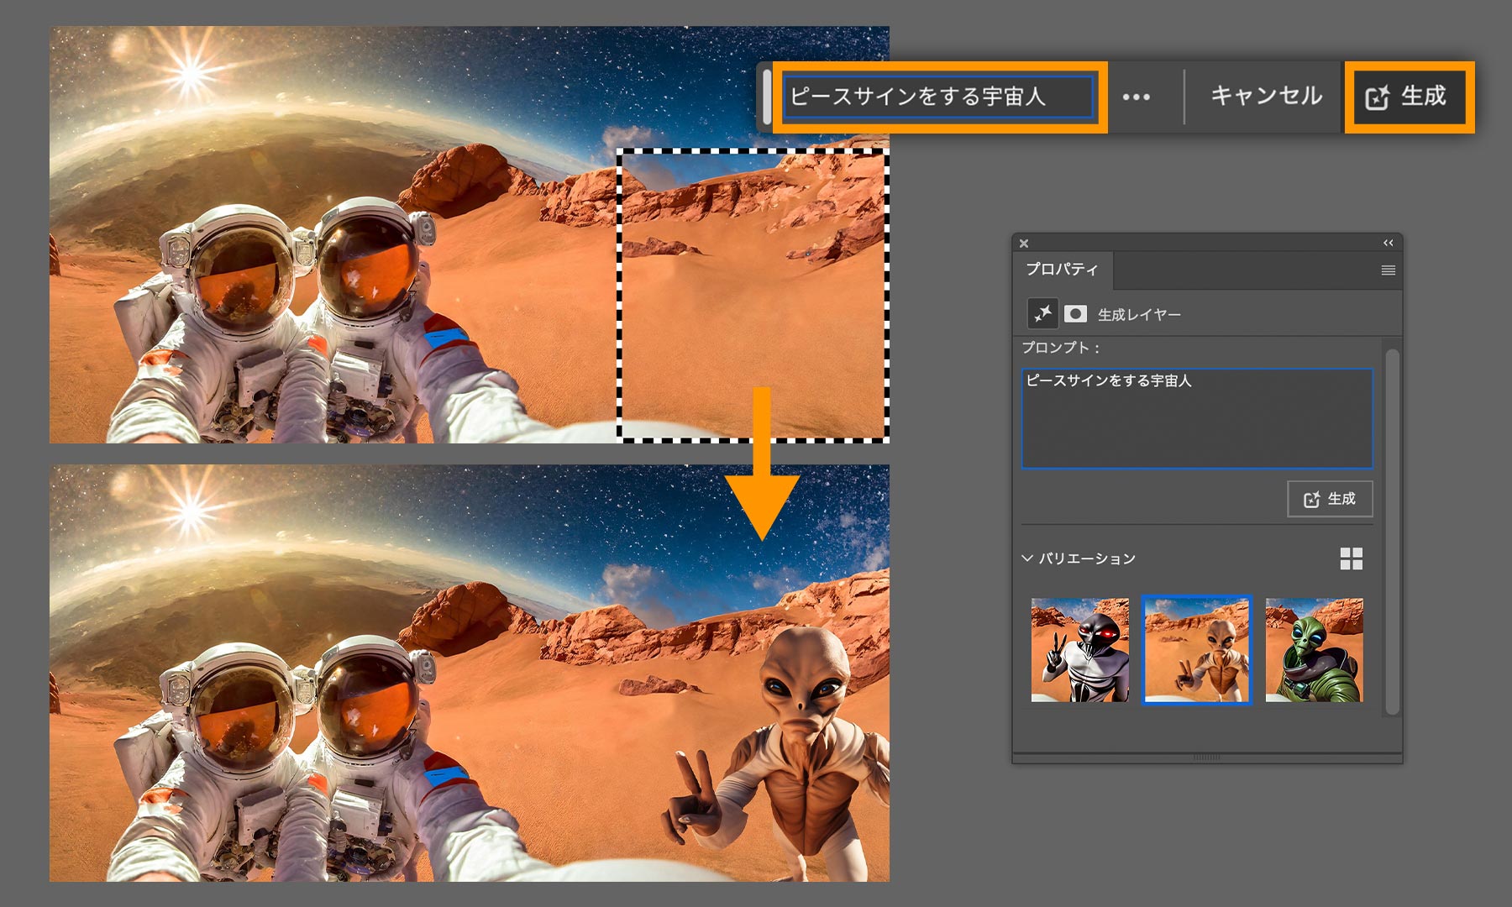Collapse the properties panel with double arrows

tap(1389, 243)
